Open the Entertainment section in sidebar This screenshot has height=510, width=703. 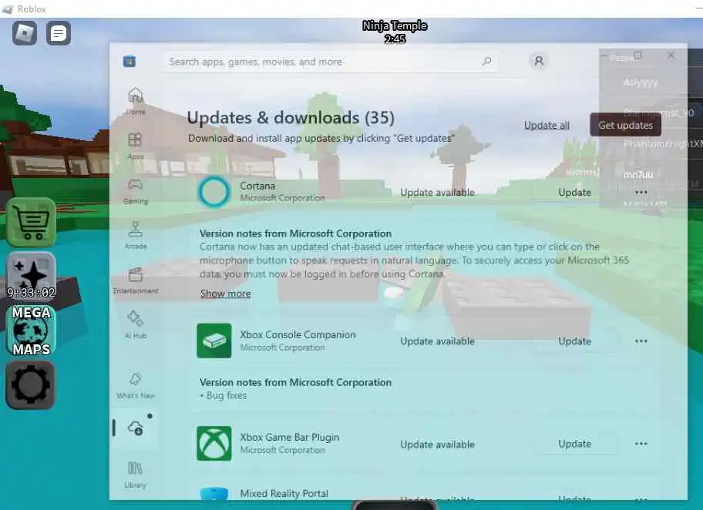pos(136,281)
